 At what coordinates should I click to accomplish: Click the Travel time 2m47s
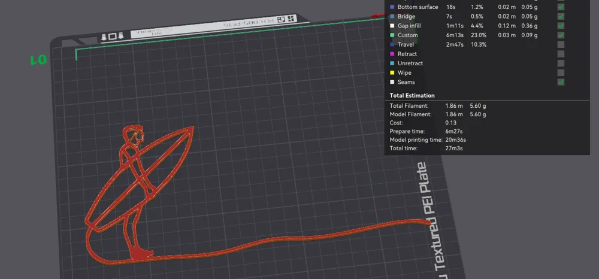tap(455, 45)
